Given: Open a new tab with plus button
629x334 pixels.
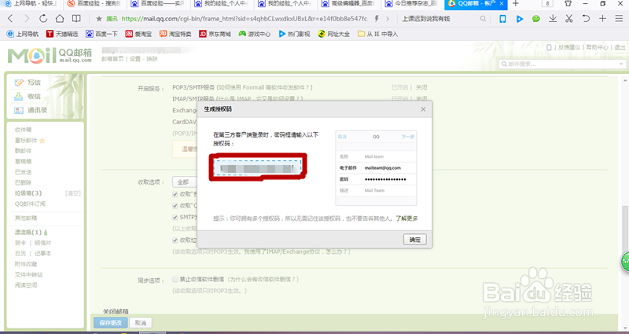Looking at the screenshot, I should coord(516,4).
